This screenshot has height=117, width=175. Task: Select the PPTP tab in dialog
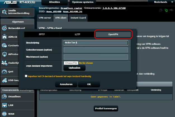(x=42, y=34)
